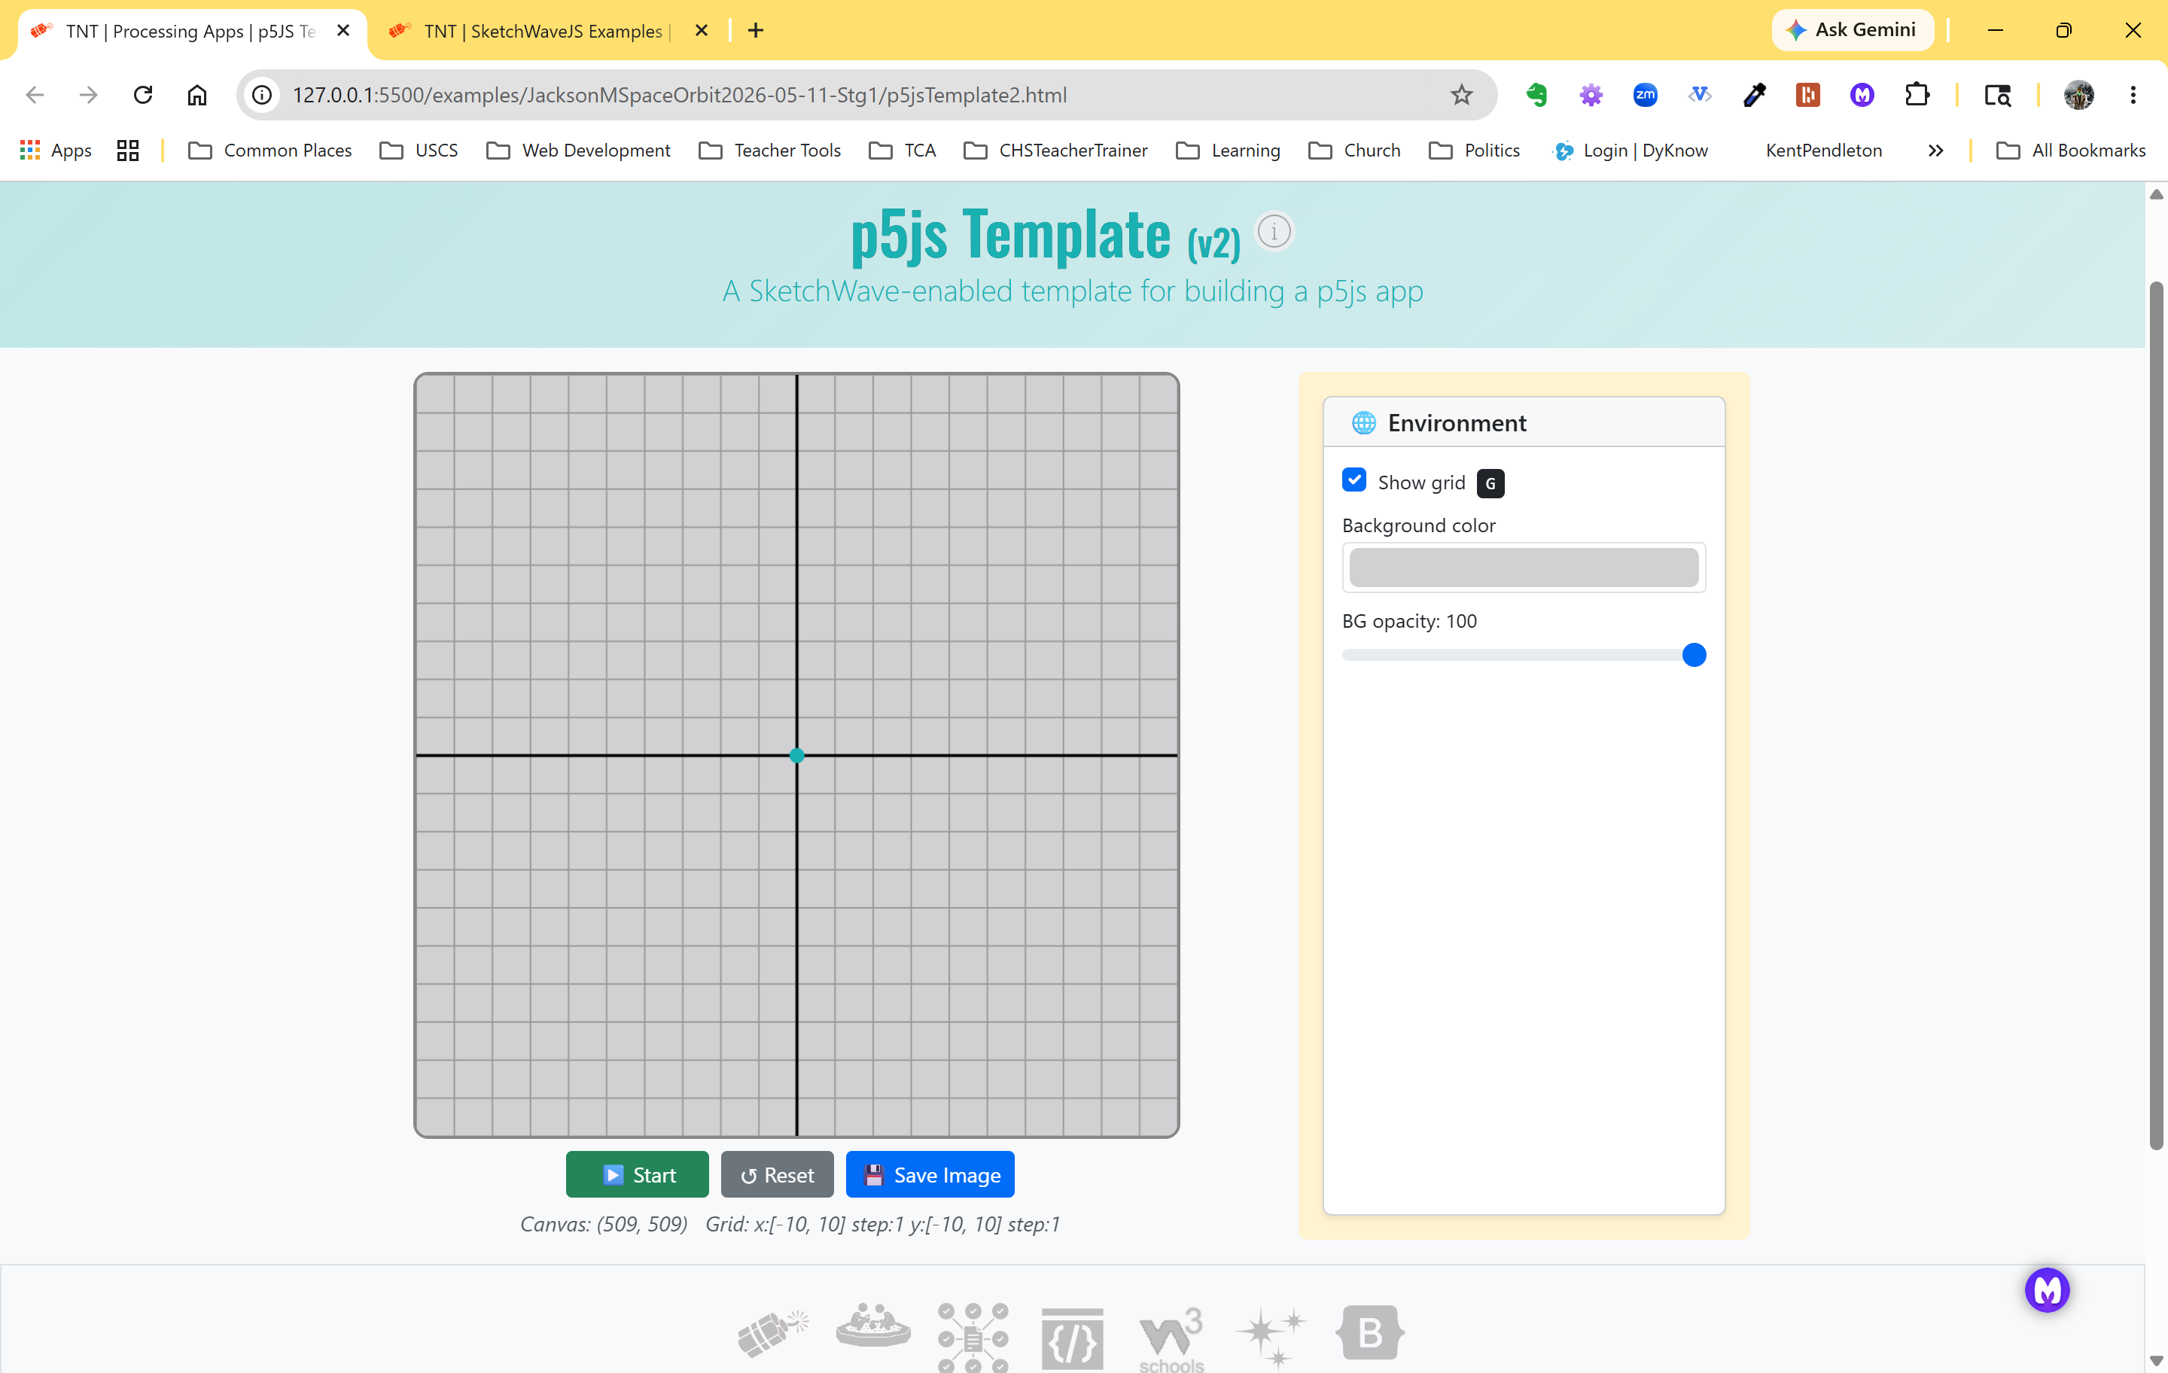Viewport: 2168px width, 1373px height.
Task: Click the purple gear extension icon
Action: (1590, 95)
